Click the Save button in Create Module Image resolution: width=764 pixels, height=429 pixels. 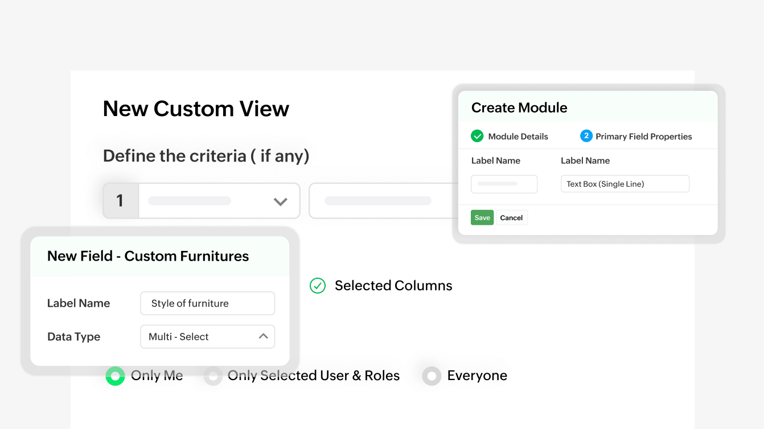click(482, 217)
